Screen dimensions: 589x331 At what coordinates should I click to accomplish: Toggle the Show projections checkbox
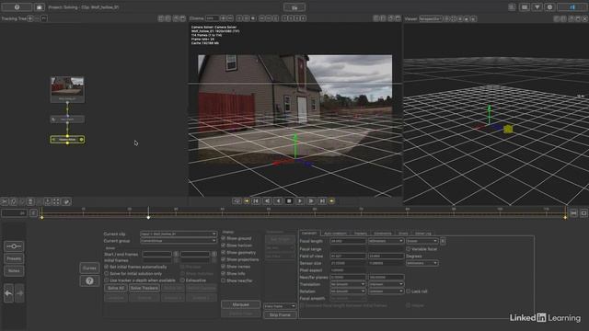coord(223,259)
